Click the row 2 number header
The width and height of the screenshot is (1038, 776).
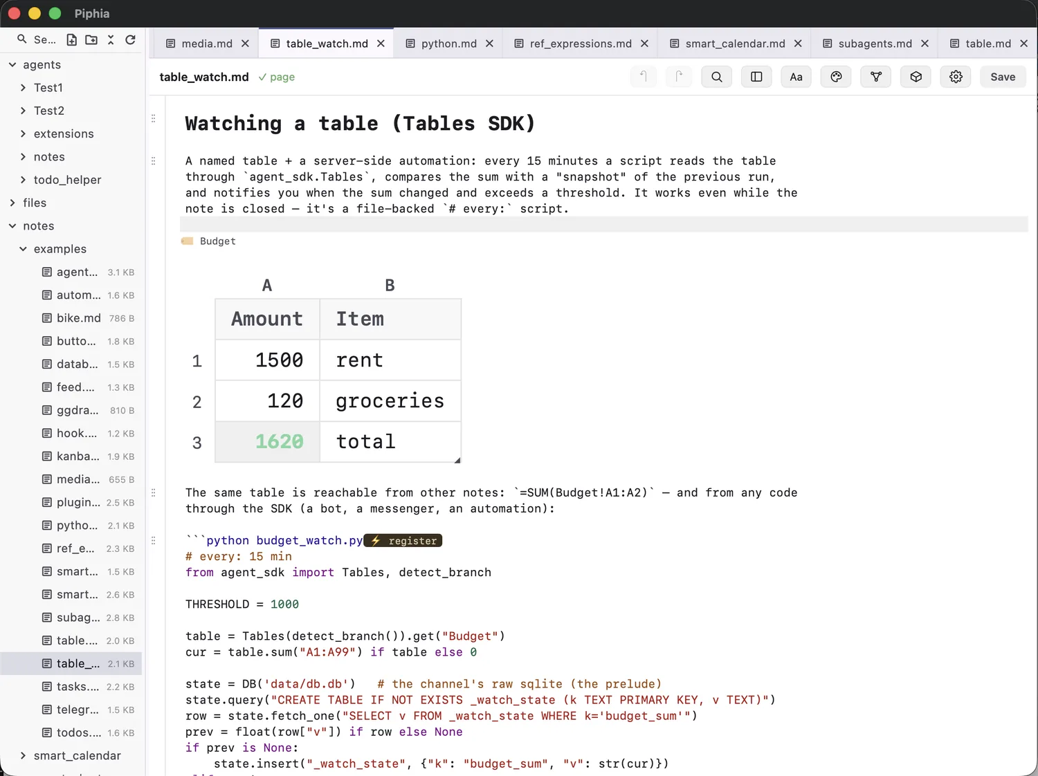tap(197, 402)
